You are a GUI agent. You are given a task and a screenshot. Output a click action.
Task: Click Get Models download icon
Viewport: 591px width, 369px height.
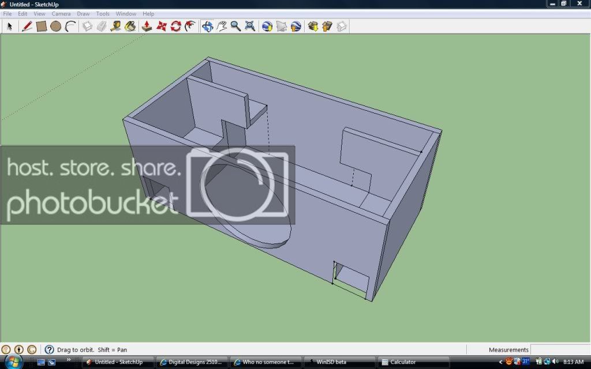point(313,27)
